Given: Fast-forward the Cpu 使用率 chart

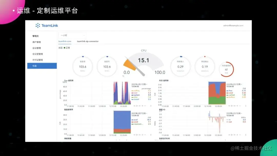Looking at the screenshot, I should [140, 106].
